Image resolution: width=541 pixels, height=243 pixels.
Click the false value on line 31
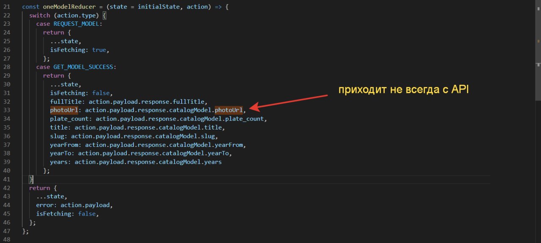(101, 93)
